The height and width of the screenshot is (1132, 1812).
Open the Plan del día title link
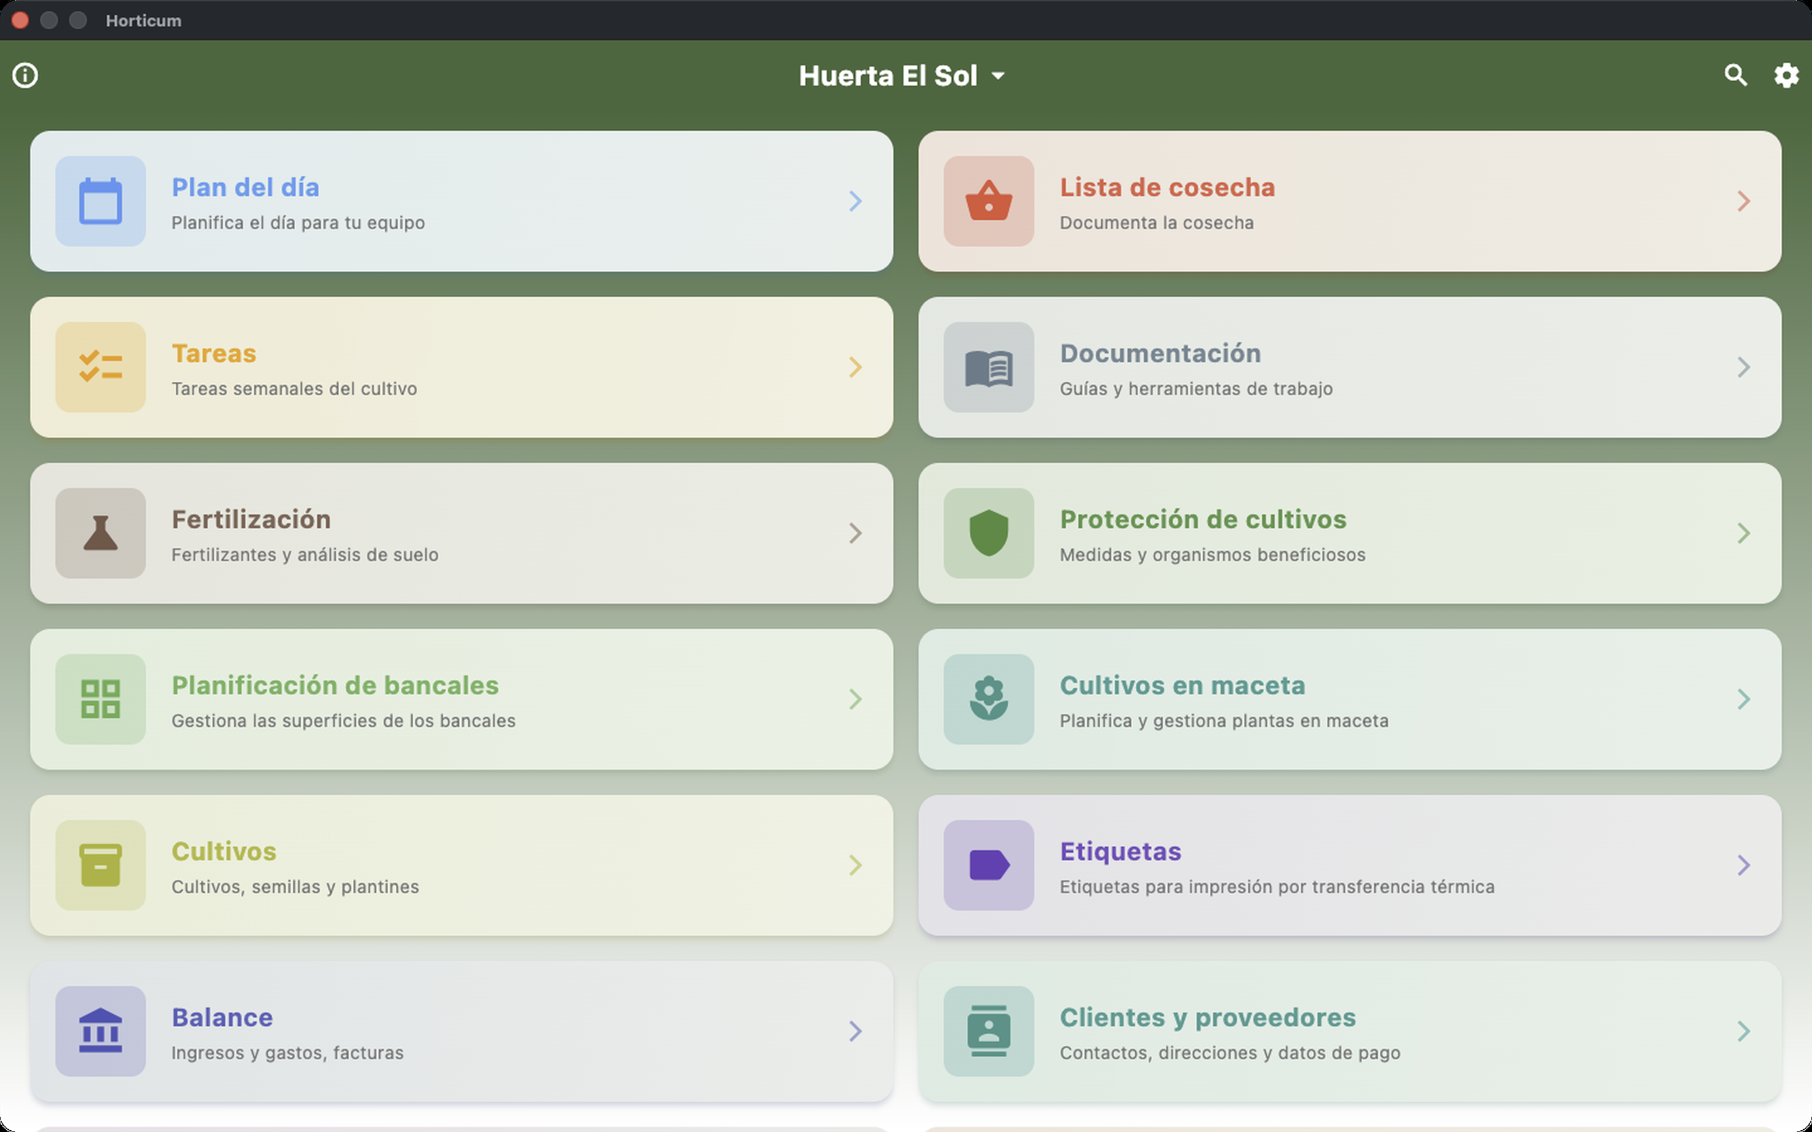[245, 187]
